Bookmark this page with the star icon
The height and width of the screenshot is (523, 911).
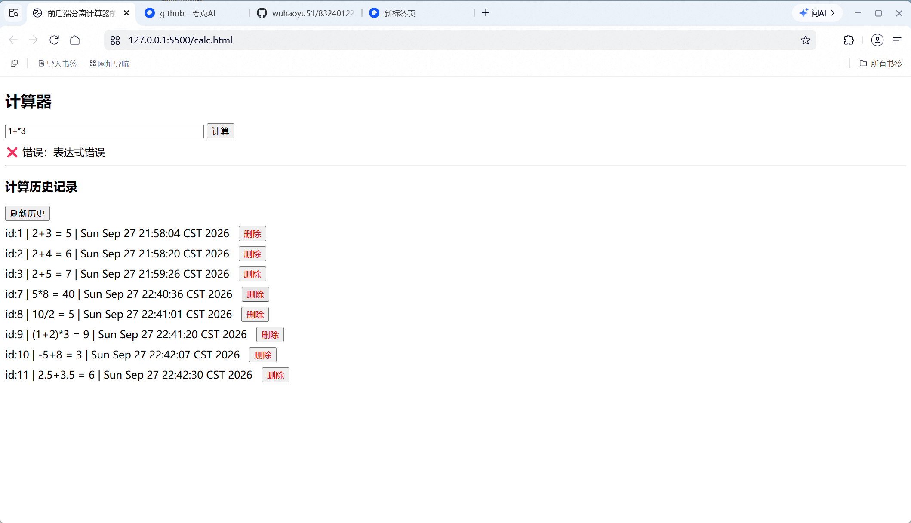(806, 40)
